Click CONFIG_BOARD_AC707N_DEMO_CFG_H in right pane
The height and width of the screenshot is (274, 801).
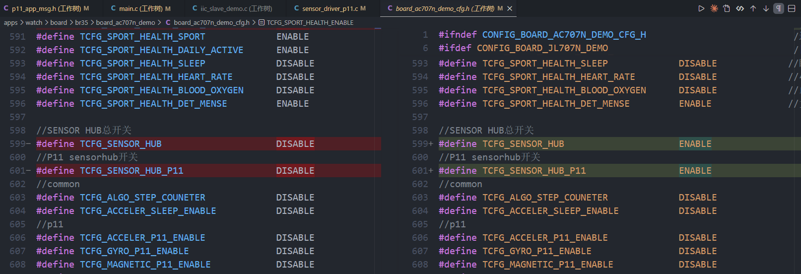coord(564,35)
